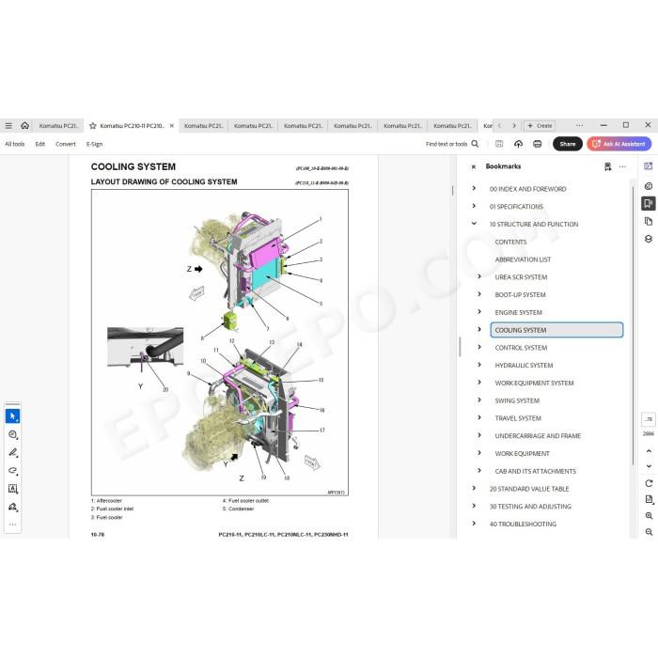This screenshot has height=658, width=658.
Task: Zoom in on the document
Action: tap(649, 516)
